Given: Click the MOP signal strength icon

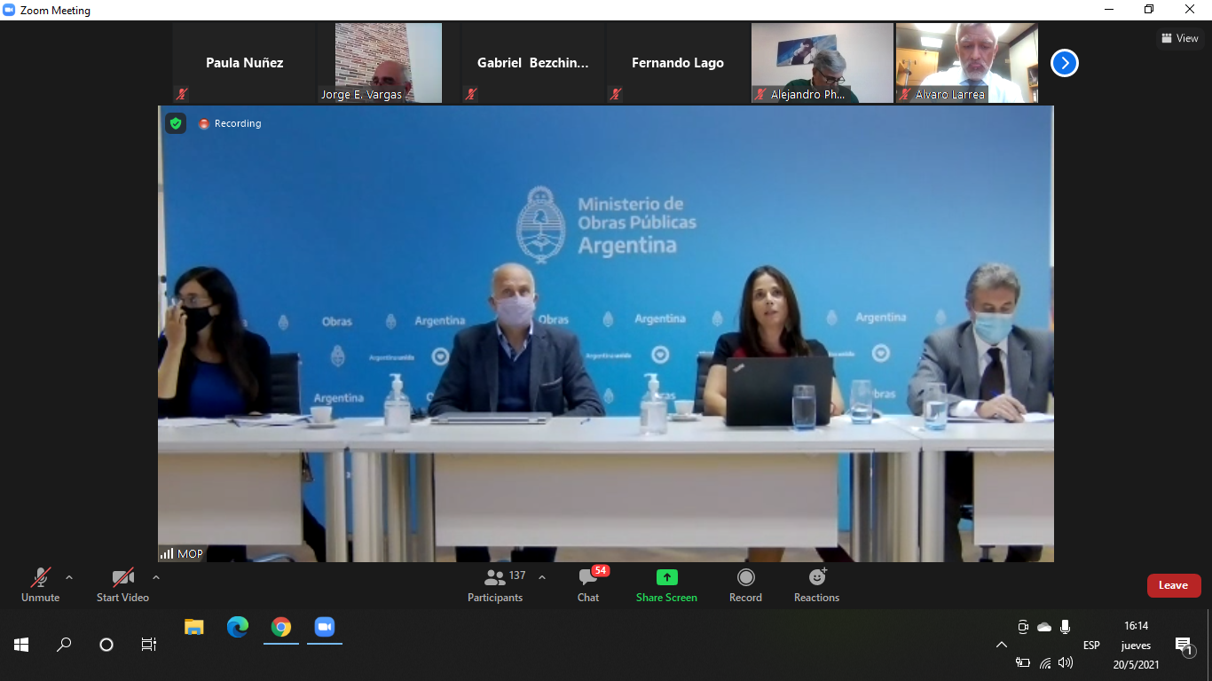Looking at the screenshot, I should pyautogui.click(x=167, y=553).
